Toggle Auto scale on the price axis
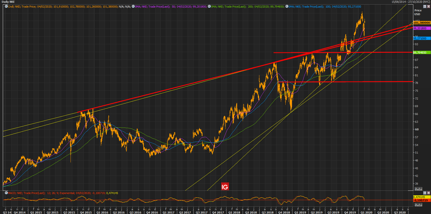This screenshot has width=431, height=214. click(x=418, y=189)
